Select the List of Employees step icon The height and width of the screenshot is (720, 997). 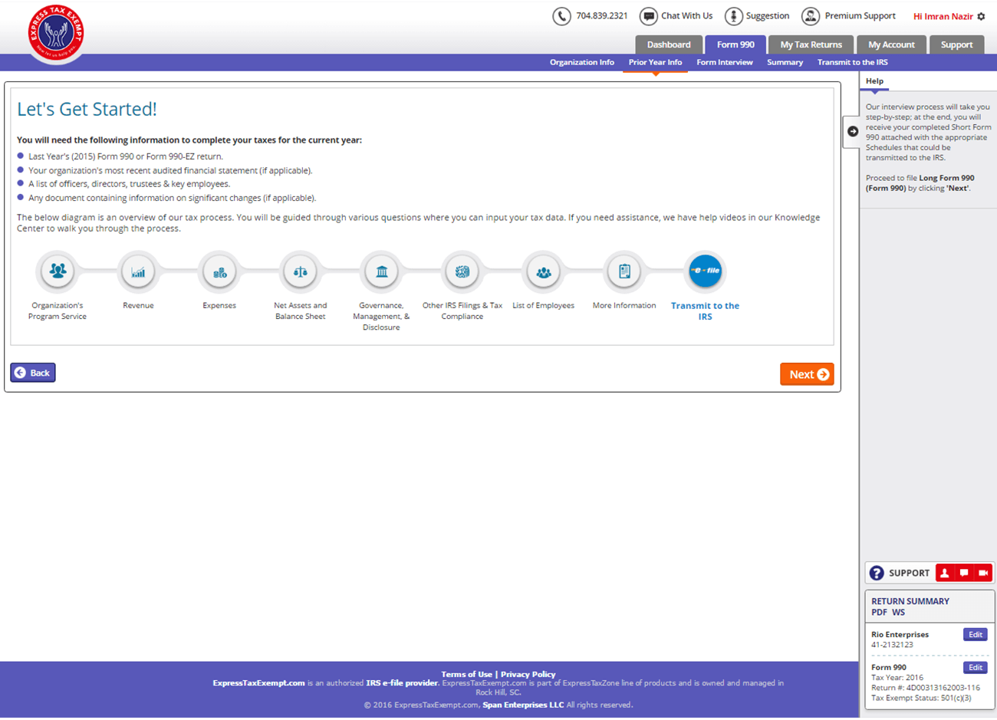543,271
